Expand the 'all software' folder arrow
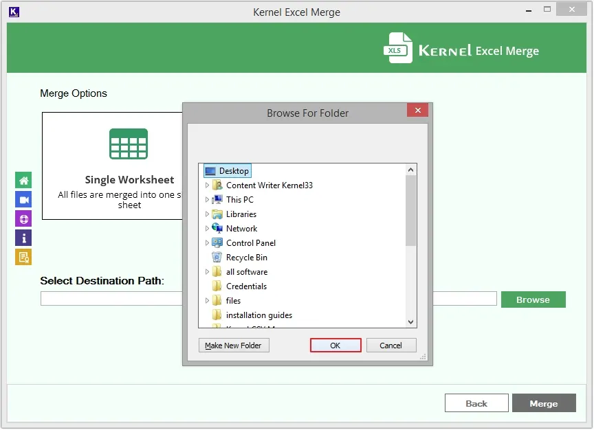The image size is (594, 430). (x=207, y=272)
